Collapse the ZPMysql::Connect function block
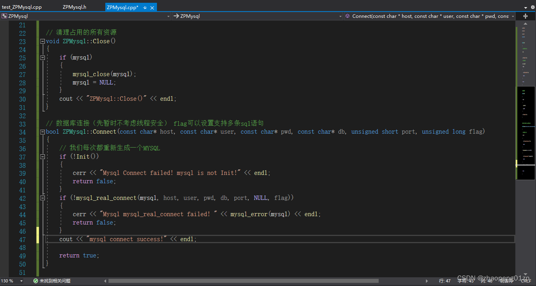This screenshot has height=286, width=536. coord(43,132)
